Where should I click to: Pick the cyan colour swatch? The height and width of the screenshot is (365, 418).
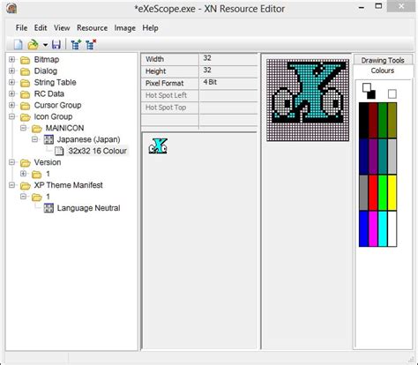point(383,228)
